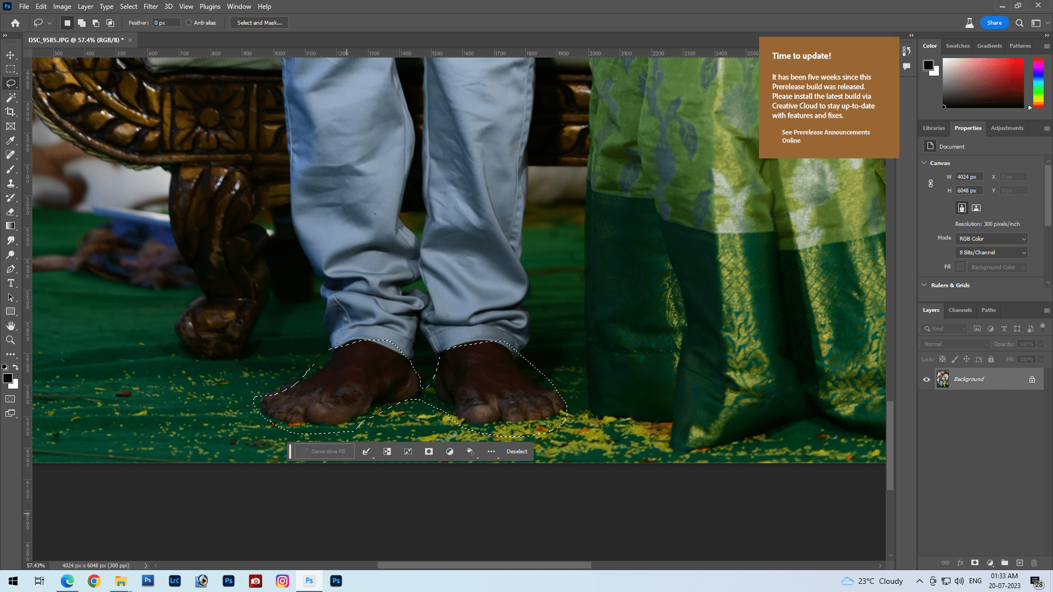Select the Type tool

(11, 283)
